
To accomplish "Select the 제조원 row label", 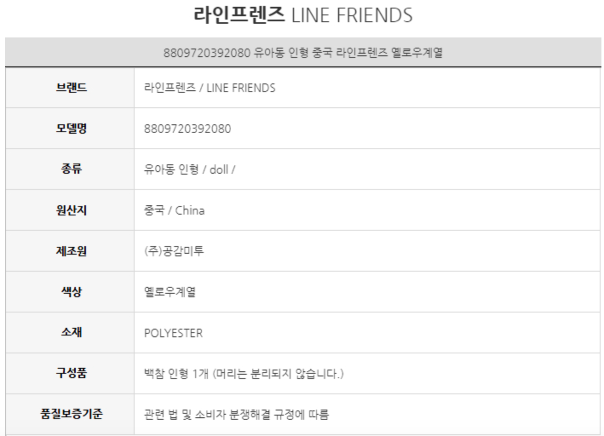I will (71, 251).
